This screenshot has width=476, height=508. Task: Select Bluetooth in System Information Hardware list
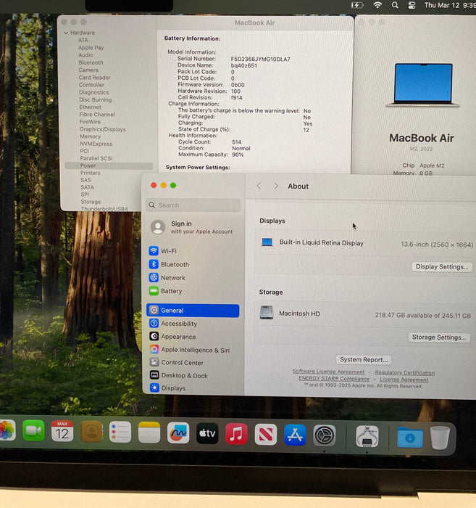[x=91, y=62]
